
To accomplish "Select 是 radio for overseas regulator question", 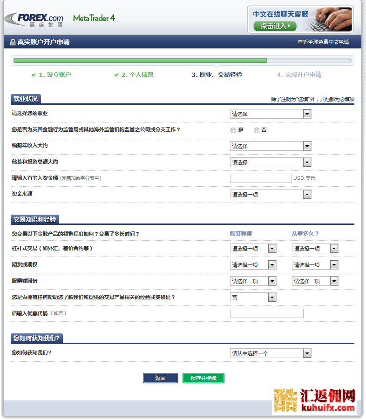I will point(233,130).
